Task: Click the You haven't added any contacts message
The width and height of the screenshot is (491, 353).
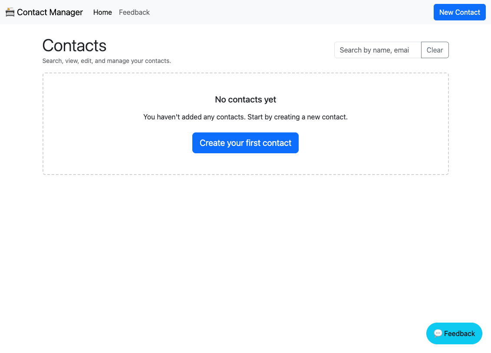Action: pos(194,117)
